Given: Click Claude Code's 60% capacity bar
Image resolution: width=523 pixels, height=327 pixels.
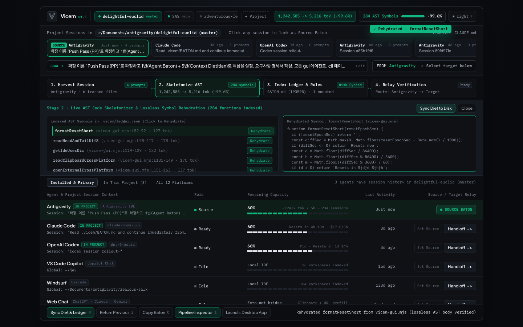Looking at the screenshot, I should click(x=297, y=232).
